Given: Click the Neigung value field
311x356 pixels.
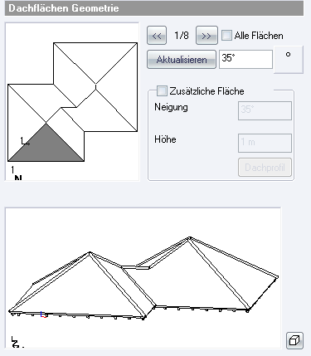Looking at the screenshot, I should point(265,110).
